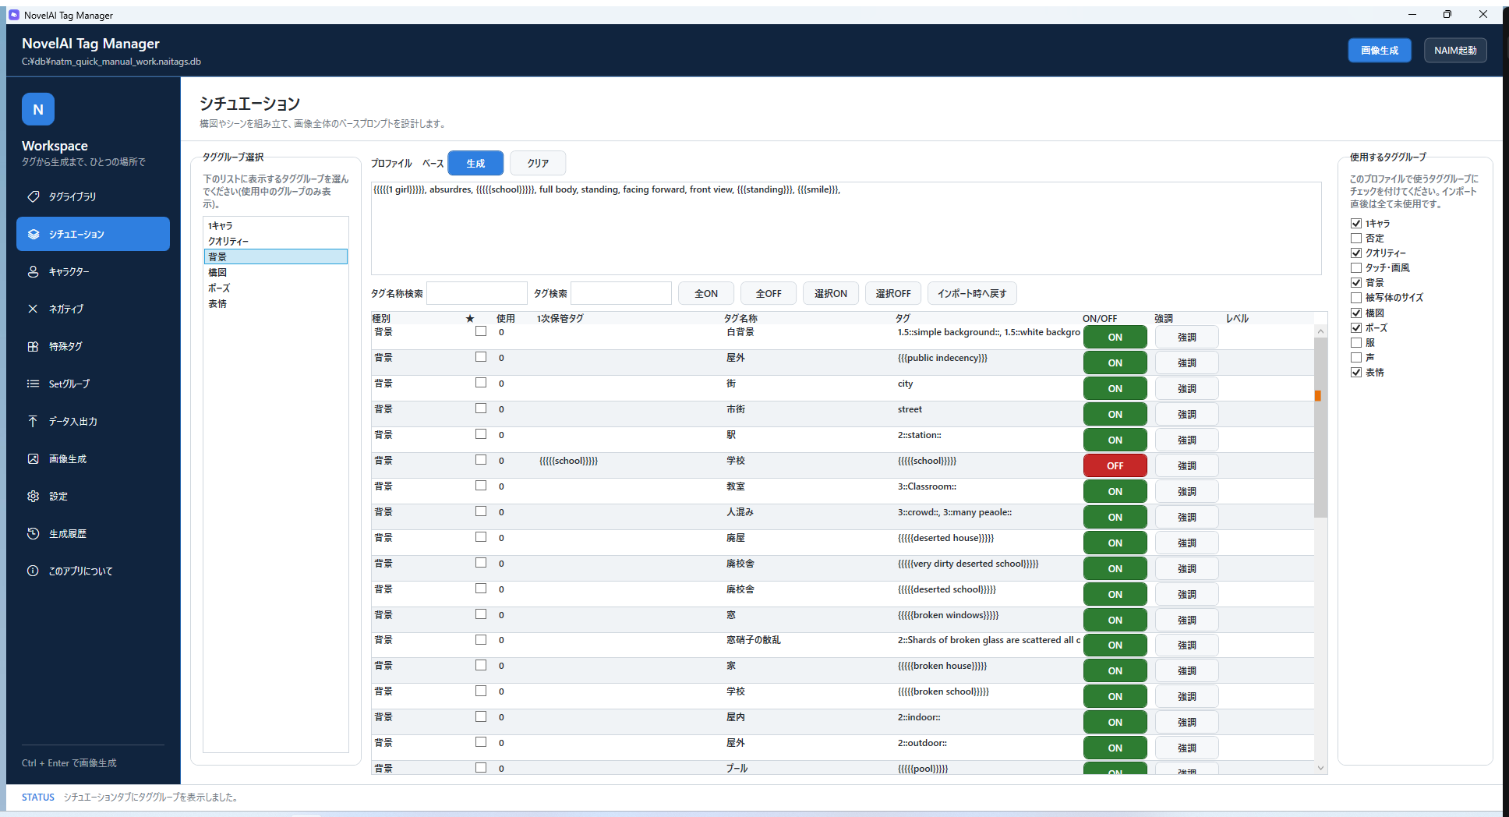Screen dimensions: 1509x817
Task: Select 構図 in tag group list
Action: coord(276,272)
